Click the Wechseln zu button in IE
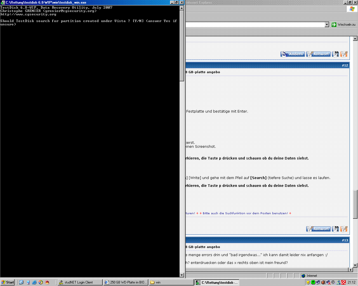Screen dimensions: 358x286 coord(344,25)
